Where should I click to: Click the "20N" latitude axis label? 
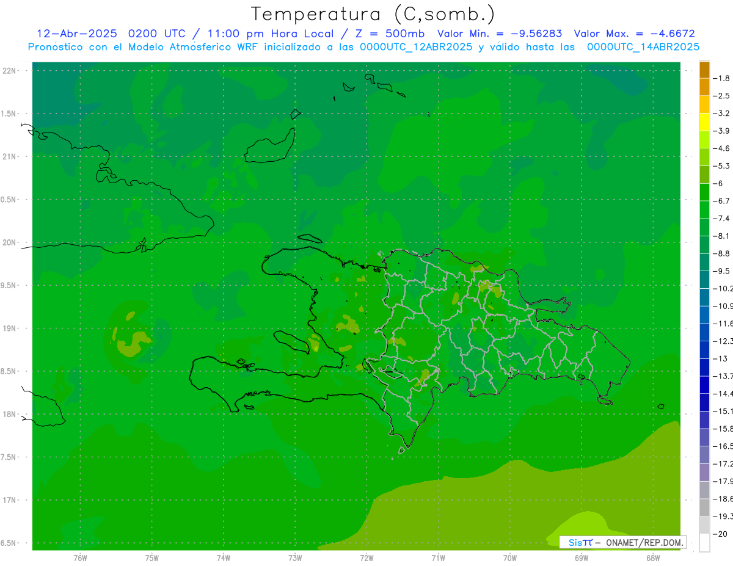(9, 242)
